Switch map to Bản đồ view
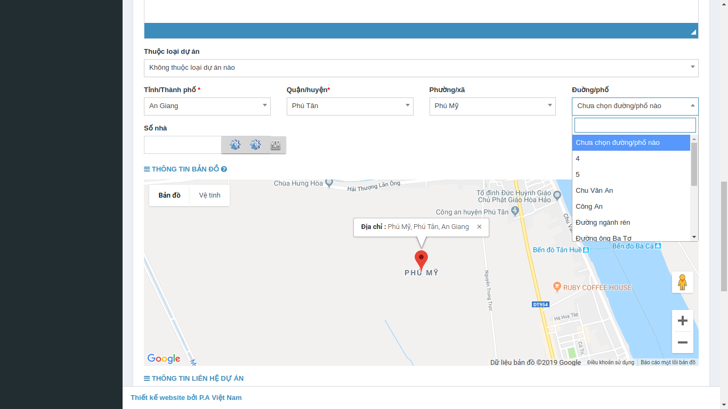Screen dimensions: 728x409 [169, 195]
